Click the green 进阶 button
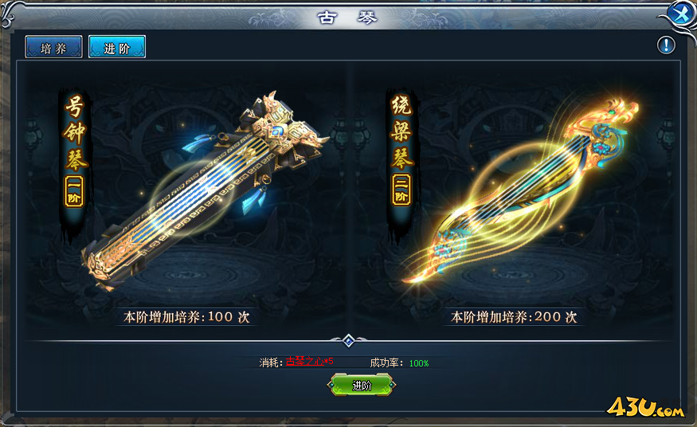The image size is (697, 427). [362, 386]
